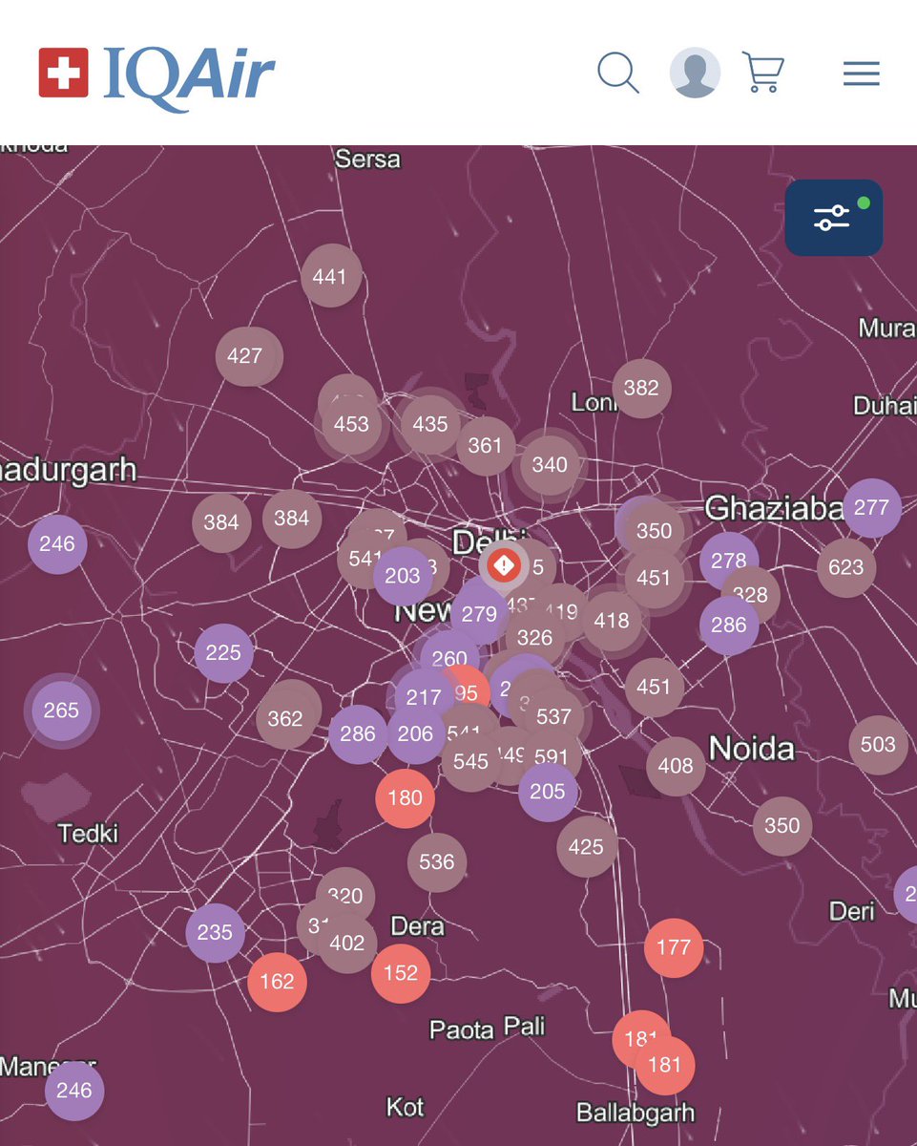Select the 384 marker nearest Bahadurgarh
The width and height of the screenshot is (917, 1146).
221,522
